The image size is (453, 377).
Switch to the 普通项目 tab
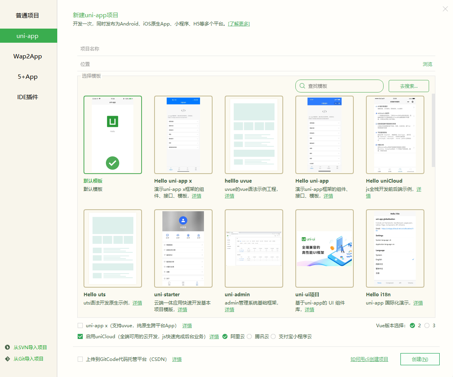(x=27, y=15)
